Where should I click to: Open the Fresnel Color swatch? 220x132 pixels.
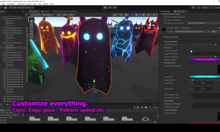(205, 60)
